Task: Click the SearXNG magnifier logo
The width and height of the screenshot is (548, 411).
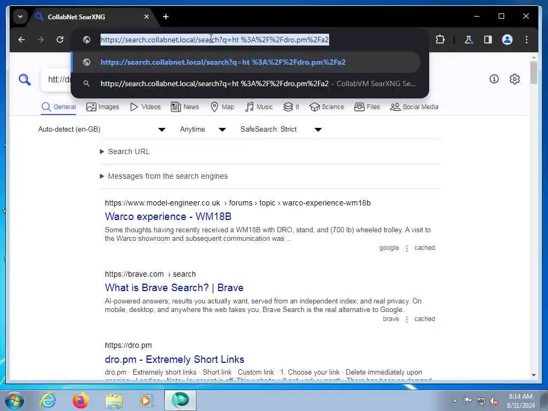Action: point(25,80)
